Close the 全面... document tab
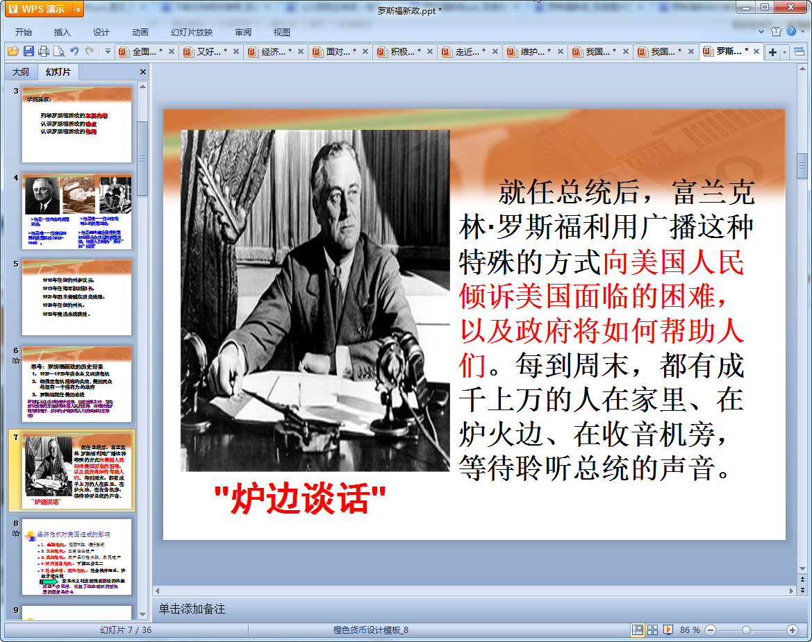 [x=172, y=51]
